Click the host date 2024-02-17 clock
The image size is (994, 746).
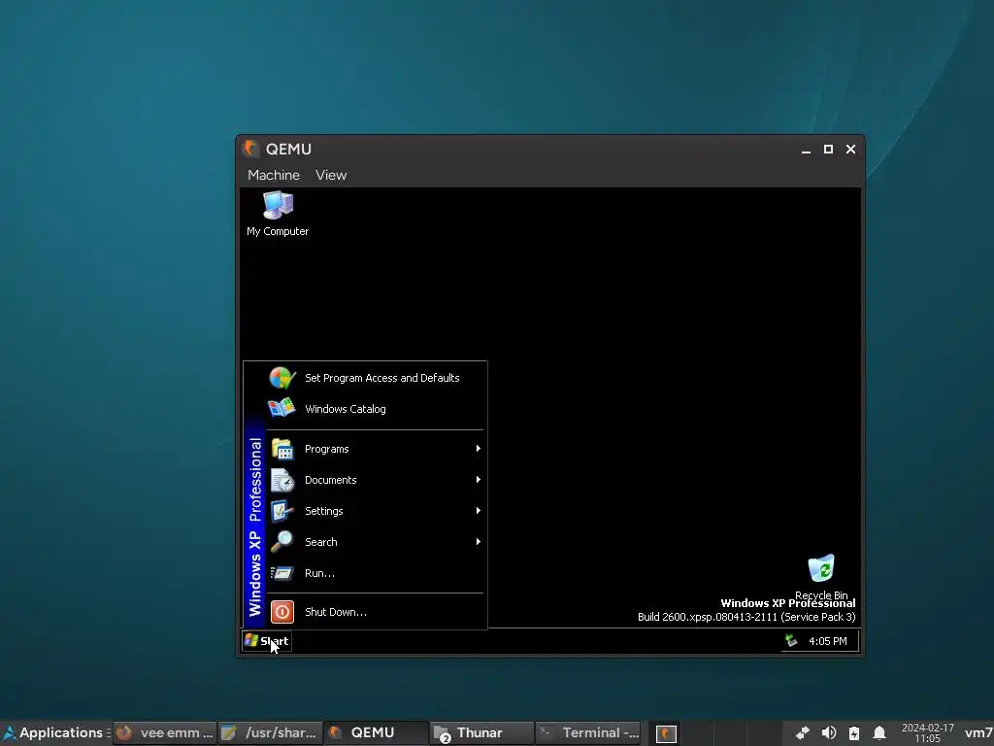[x=927, y=733]
